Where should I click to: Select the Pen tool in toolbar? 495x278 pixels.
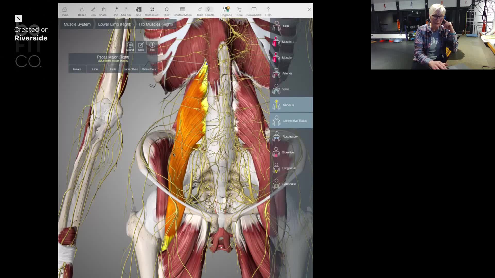pos(93,11)
